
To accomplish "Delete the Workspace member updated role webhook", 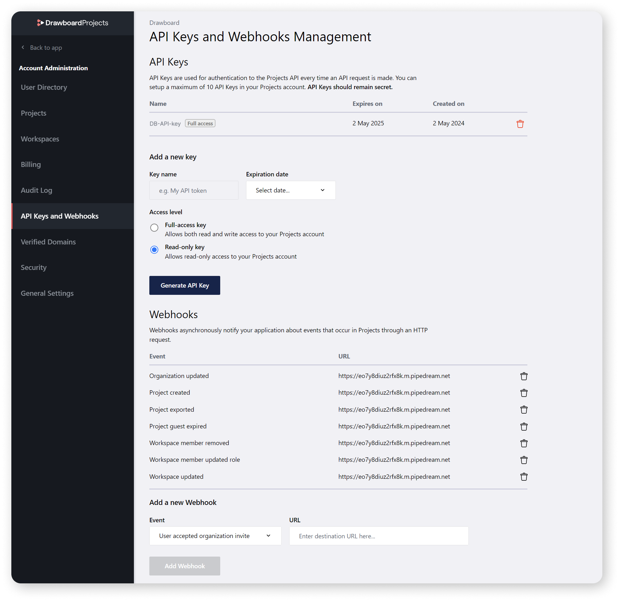I will (x=524, y=460).
